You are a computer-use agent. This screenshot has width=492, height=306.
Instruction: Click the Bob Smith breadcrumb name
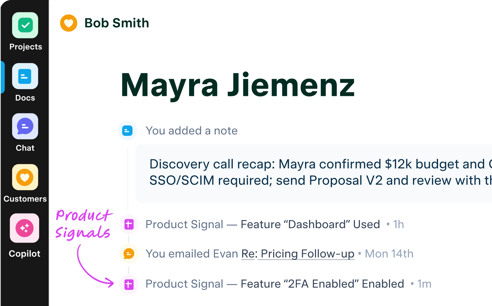tap(117, 23)
